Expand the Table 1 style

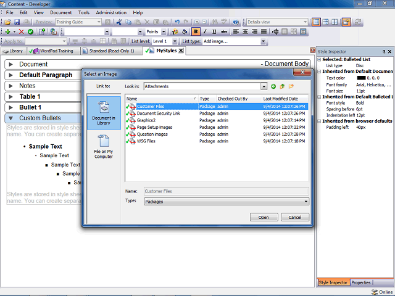point(11,97)
